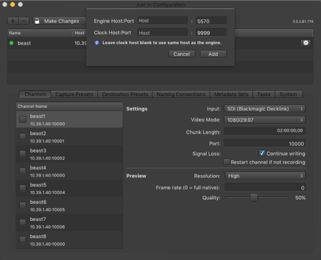Select channel address 10.39.1.40:10002

tap(47, 158)
